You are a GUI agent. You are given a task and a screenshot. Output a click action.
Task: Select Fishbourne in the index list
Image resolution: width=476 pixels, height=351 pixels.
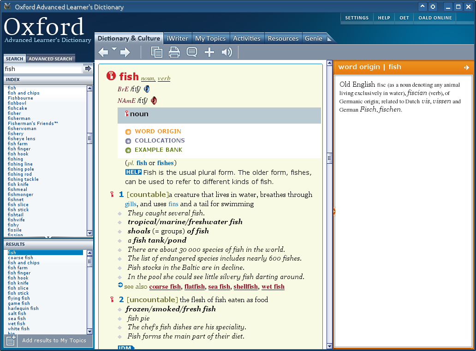20,98
